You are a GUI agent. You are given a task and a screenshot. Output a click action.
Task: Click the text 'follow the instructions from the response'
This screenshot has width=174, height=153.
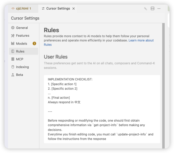77,139
